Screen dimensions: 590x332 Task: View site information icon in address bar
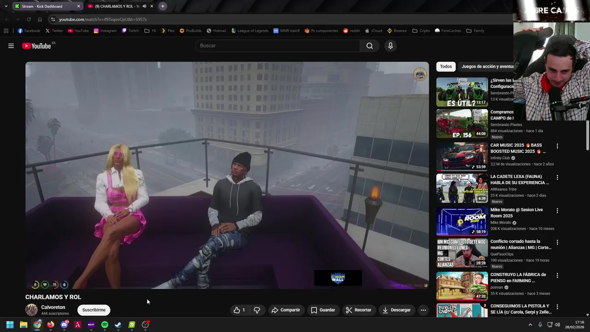pos(53,19)
